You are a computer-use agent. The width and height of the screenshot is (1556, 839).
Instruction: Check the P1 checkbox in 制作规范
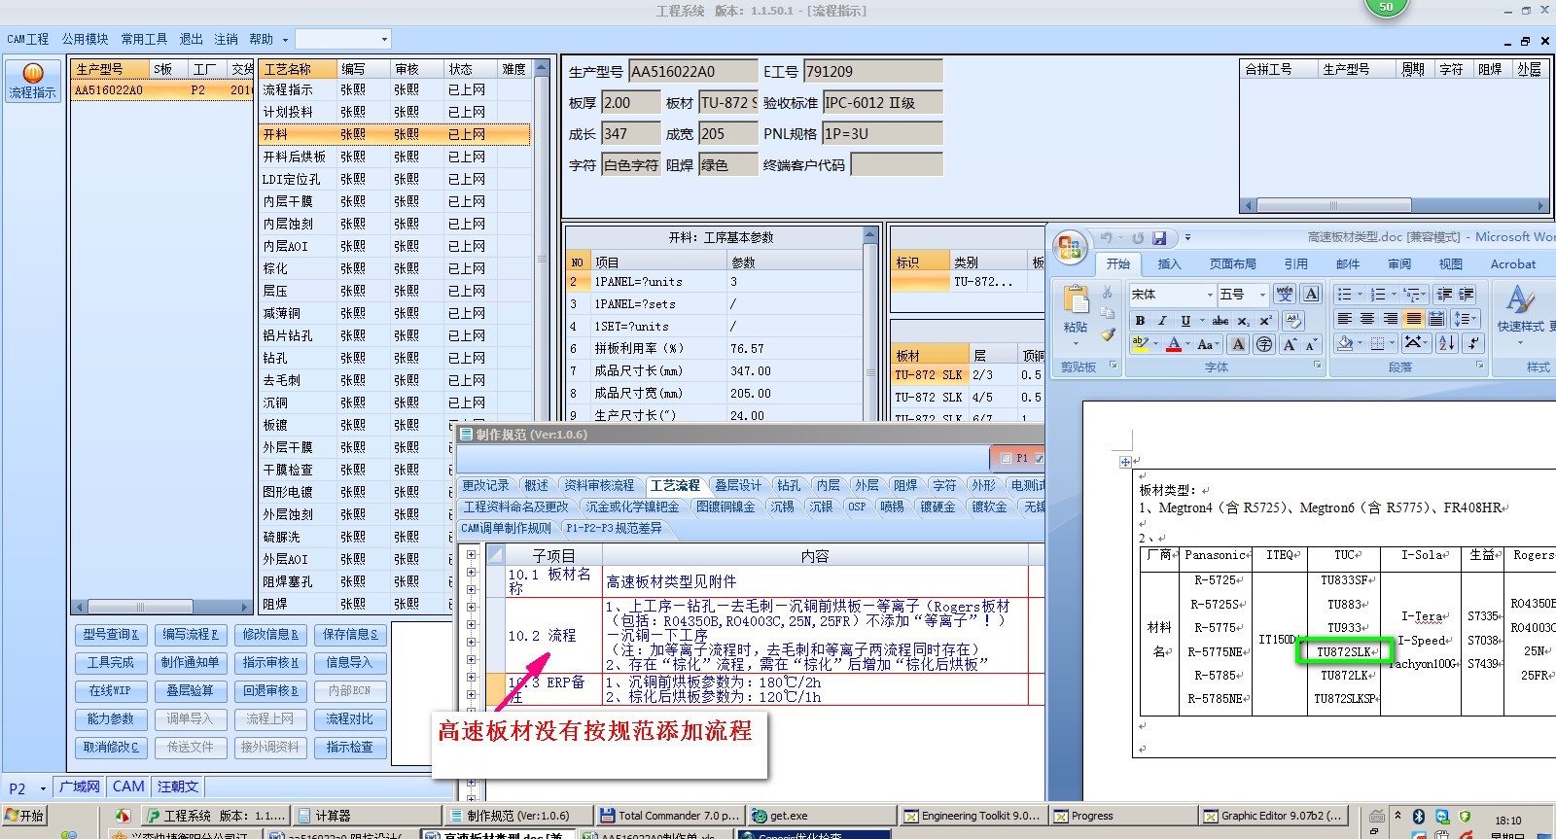1006,458
